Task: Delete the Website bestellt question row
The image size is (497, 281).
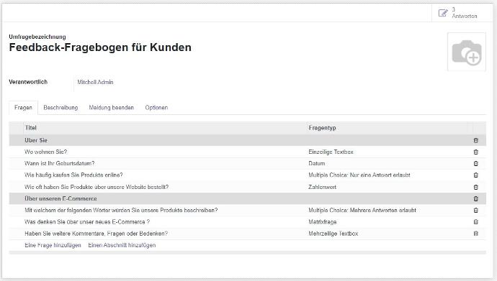Action: coord(476,187)
